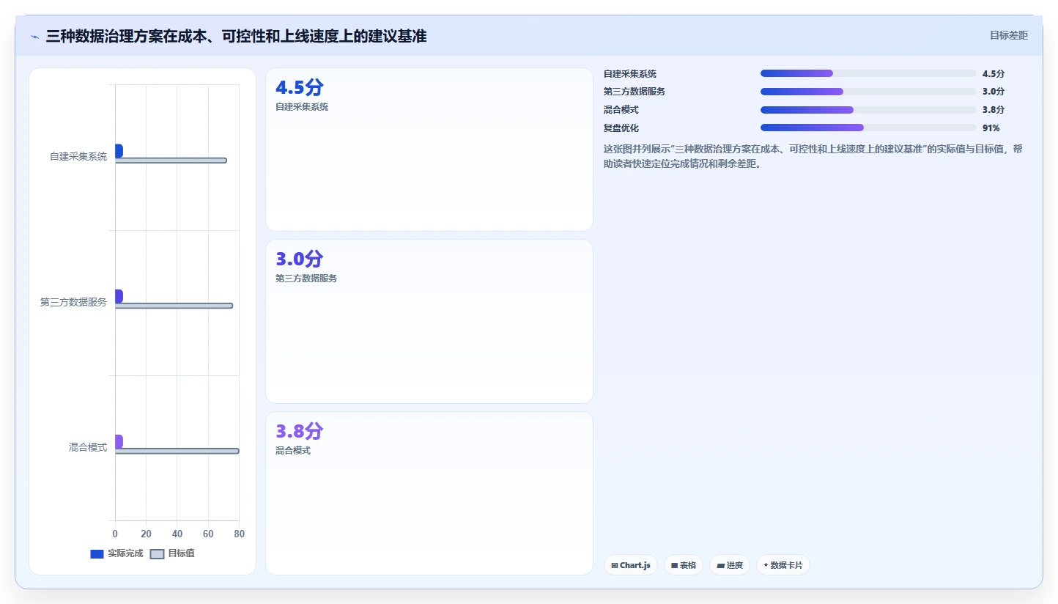Screen dimensions: 1058x604
Task: Click the icon in the Chart.js tag
Action: pyautogui.click(x=614, y=565)
